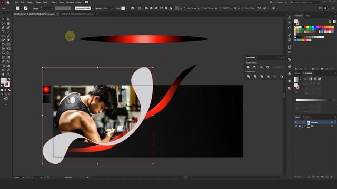Viewport: 337px width, 189px height.
Task: Pick the Type tool
Action: [x=3, y=32]
